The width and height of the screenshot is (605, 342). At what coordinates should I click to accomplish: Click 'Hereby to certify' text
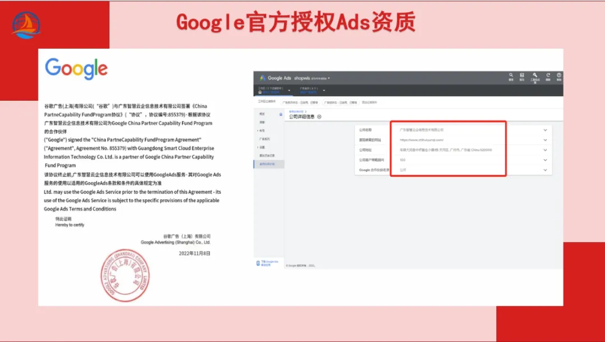point(69,225)
